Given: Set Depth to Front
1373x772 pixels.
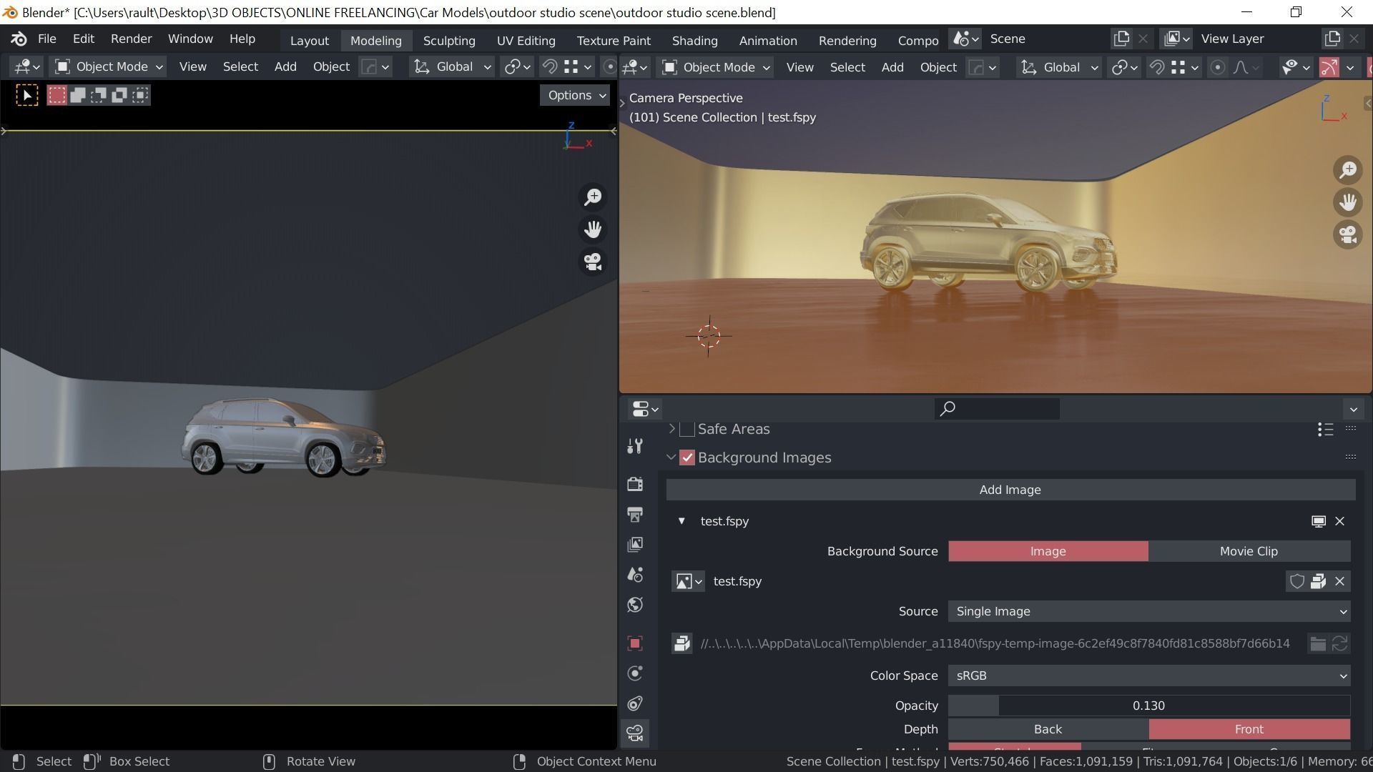Looking at the screenshot, I should tap(1249, 729).
